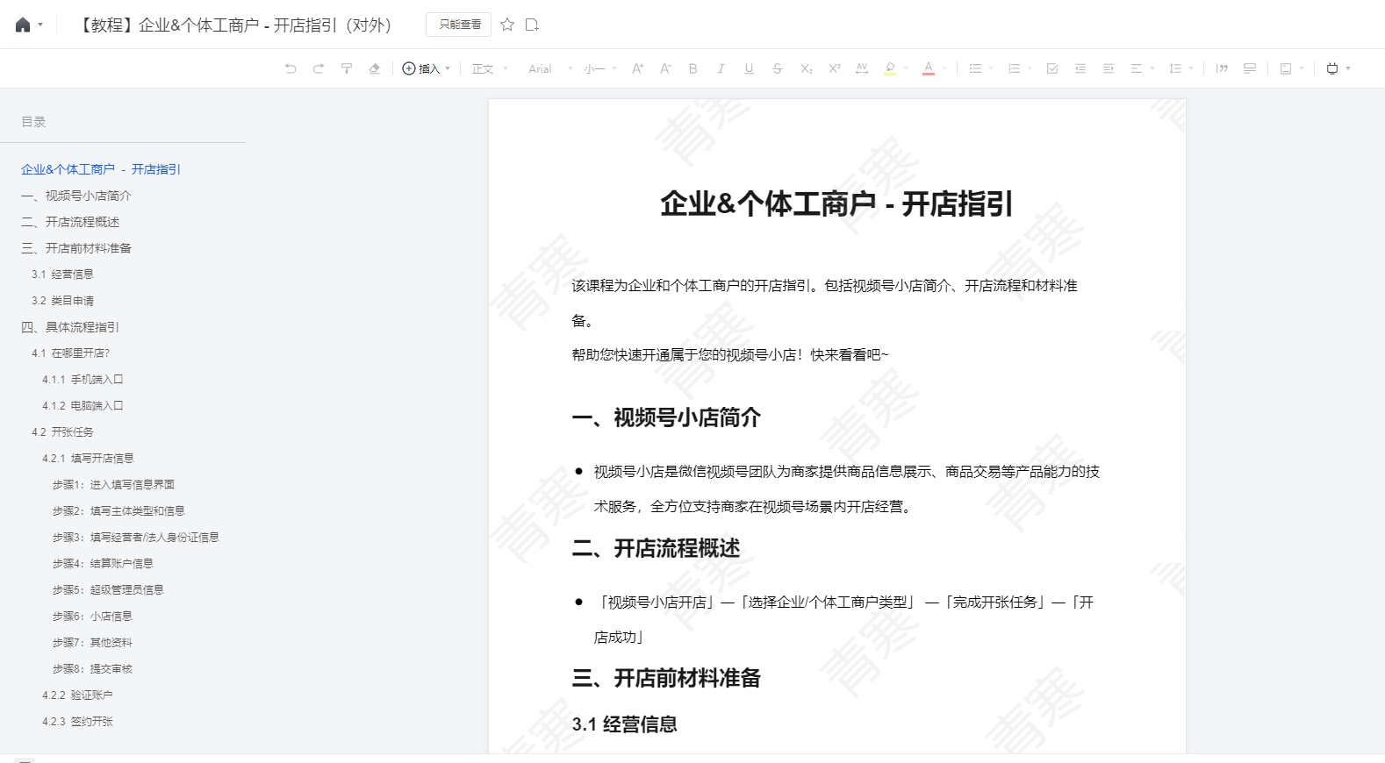The height and width of the screenshot is (763, 1385).
Task: Click the line spacing icon
Action: [x=1175, y=68]
